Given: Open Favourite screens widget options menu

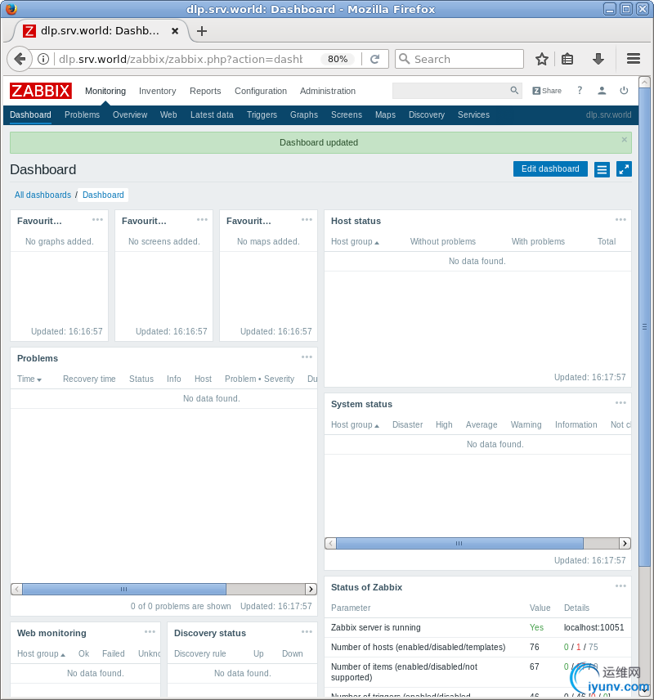Looking at the screenshot, I should click(202, 220).
